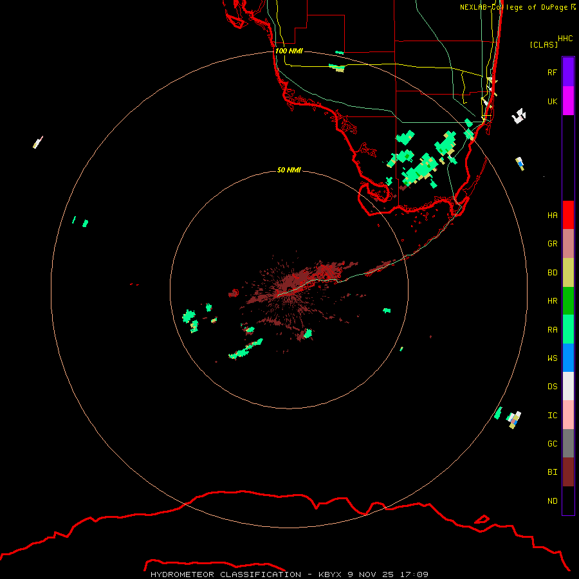This screenshot has width=579, height=579.
Task: Click the DS white legend swatch
Action: click(568, 386)
